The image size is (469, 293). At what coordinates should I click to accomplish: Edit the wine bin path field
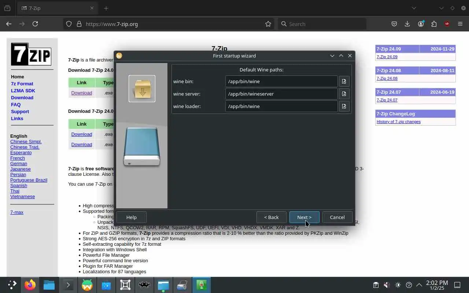(x=281, y=81)
